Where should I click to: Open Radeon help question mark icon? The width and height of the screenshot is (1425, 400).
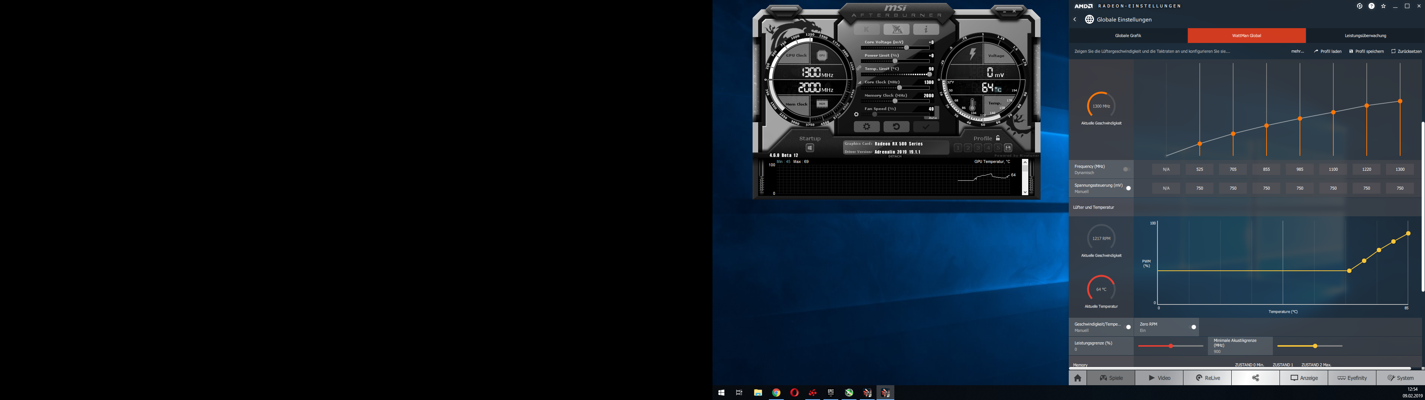(x=1371, y=6)
